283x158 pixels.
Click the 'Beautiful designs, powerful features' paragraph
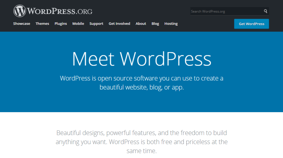coord(141,142)
